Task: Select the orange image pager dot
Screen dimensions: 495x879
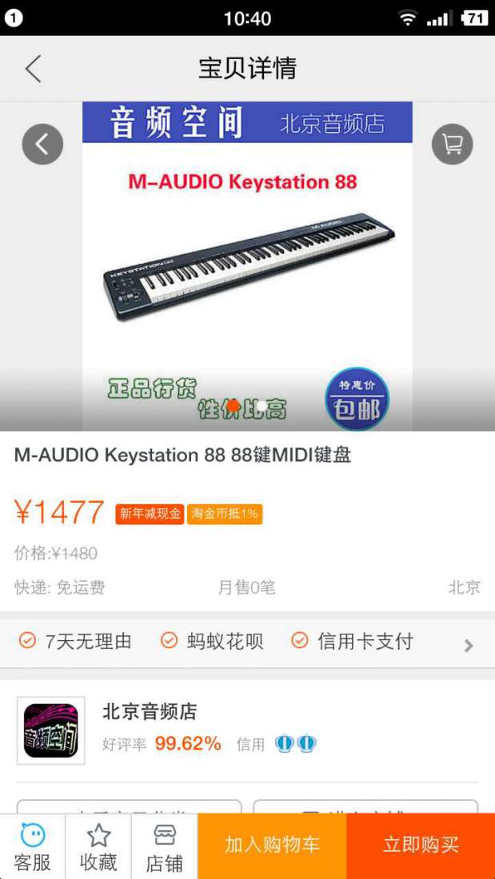Action: coord(234,406)
